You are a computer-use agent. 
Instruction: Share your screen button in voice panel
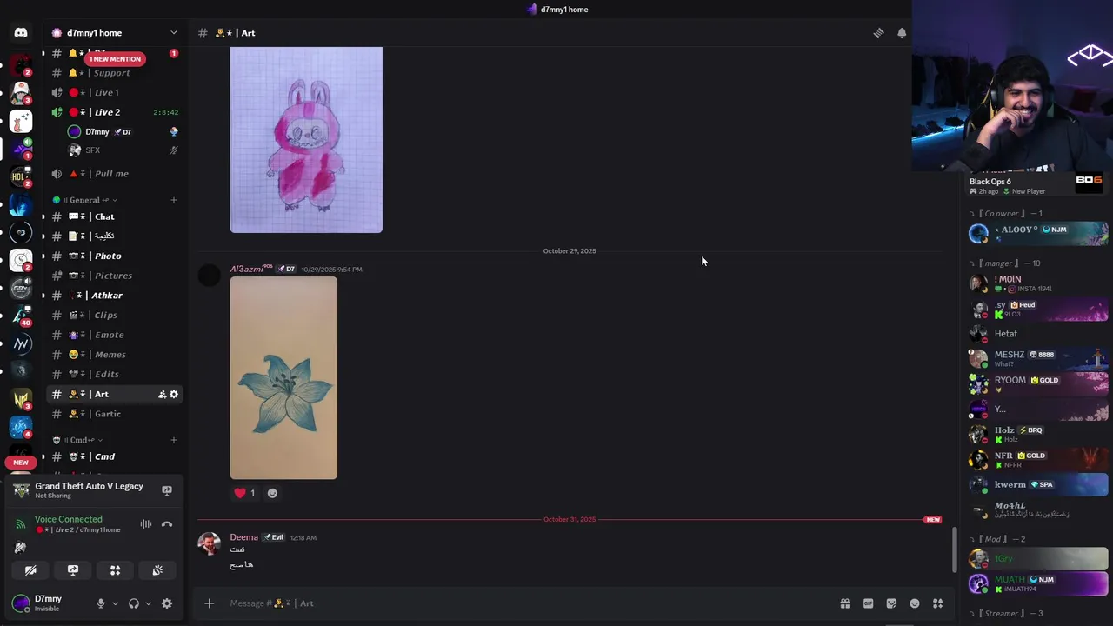[x=73, y=570]
